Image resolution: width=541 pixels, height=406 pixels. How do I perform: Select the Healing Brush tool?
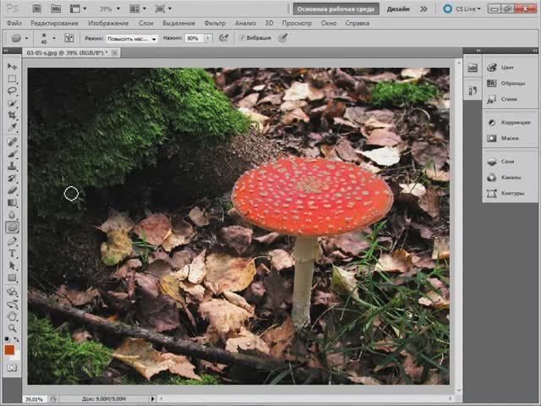[x=12, y=141]
